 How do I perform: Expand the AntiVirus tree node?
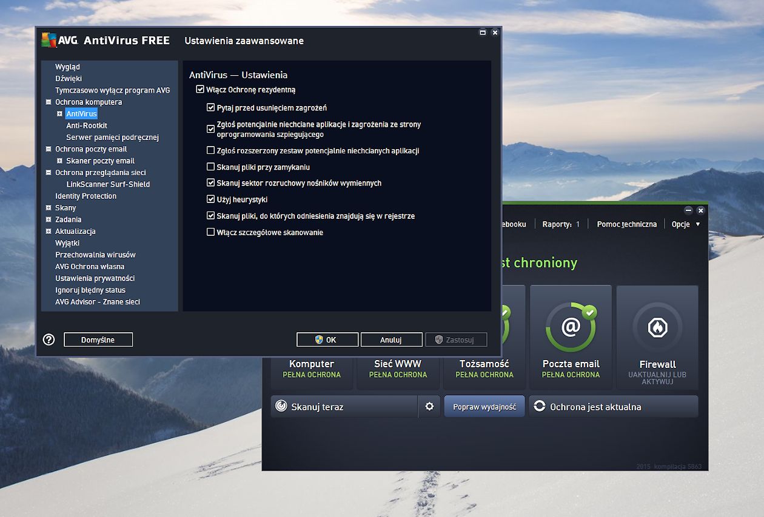pyautogui.click(x=59, y=113)
